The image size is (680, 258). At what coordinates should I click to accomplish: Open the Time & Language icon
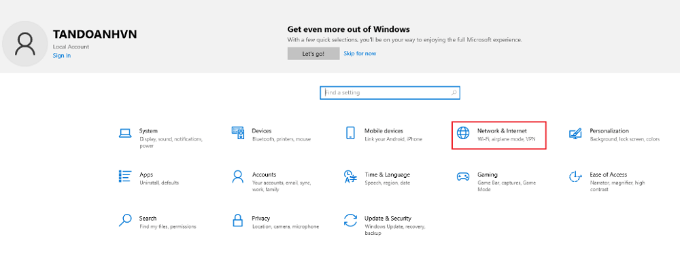point(350,177)
